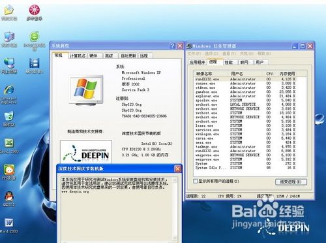The image size is (326, 243).
Task: Switch to the 硬件 tab in System Properties
Action: pos(95,56)
